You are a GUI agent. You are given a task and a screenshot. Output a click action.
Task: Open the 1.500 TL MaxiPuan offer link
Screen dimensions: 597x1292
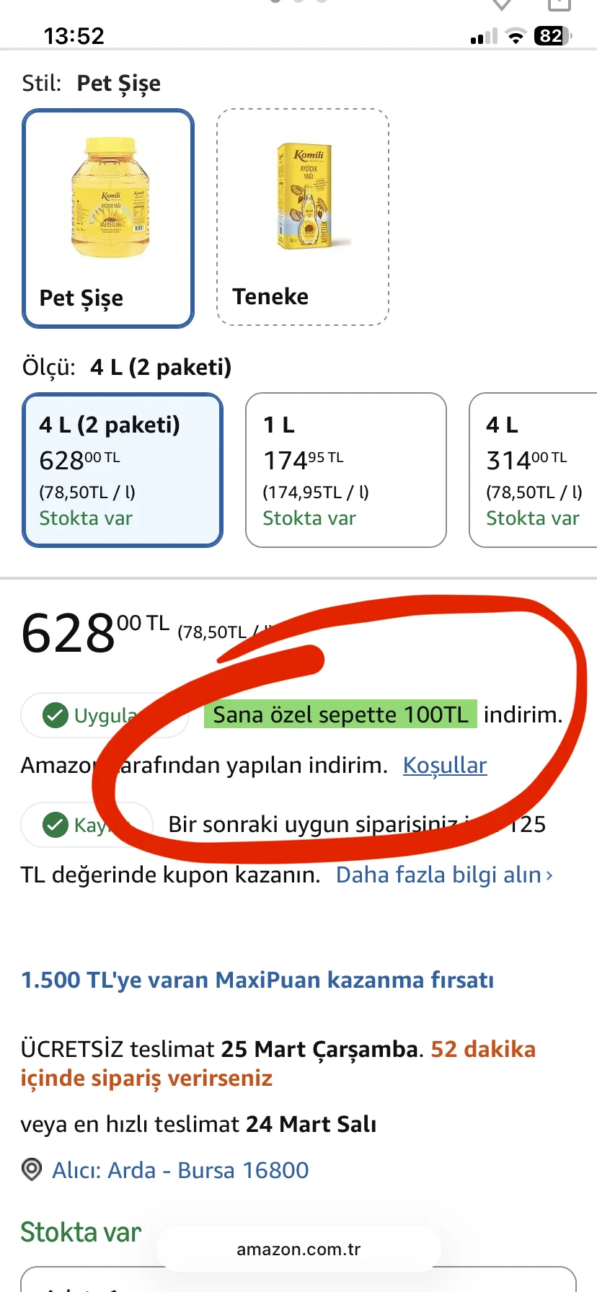click(x=257, y=980)
